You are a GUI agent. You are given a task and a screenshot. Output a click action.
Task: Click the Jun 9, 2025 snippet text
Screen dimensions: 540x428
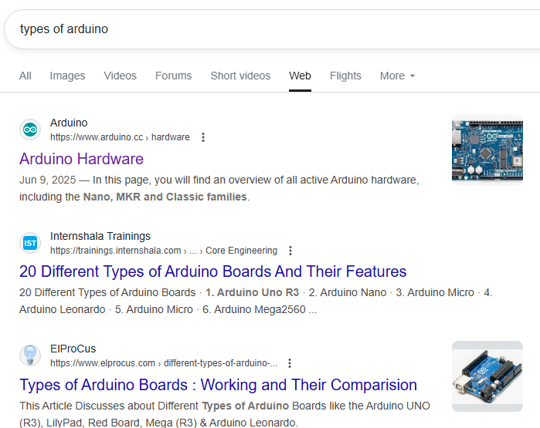48,180
